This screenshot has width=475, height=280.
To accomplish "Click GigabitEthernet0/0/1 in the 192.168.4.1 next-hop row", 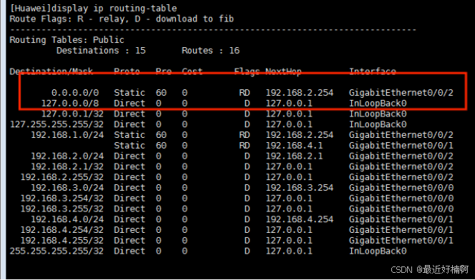I will 401,146.
